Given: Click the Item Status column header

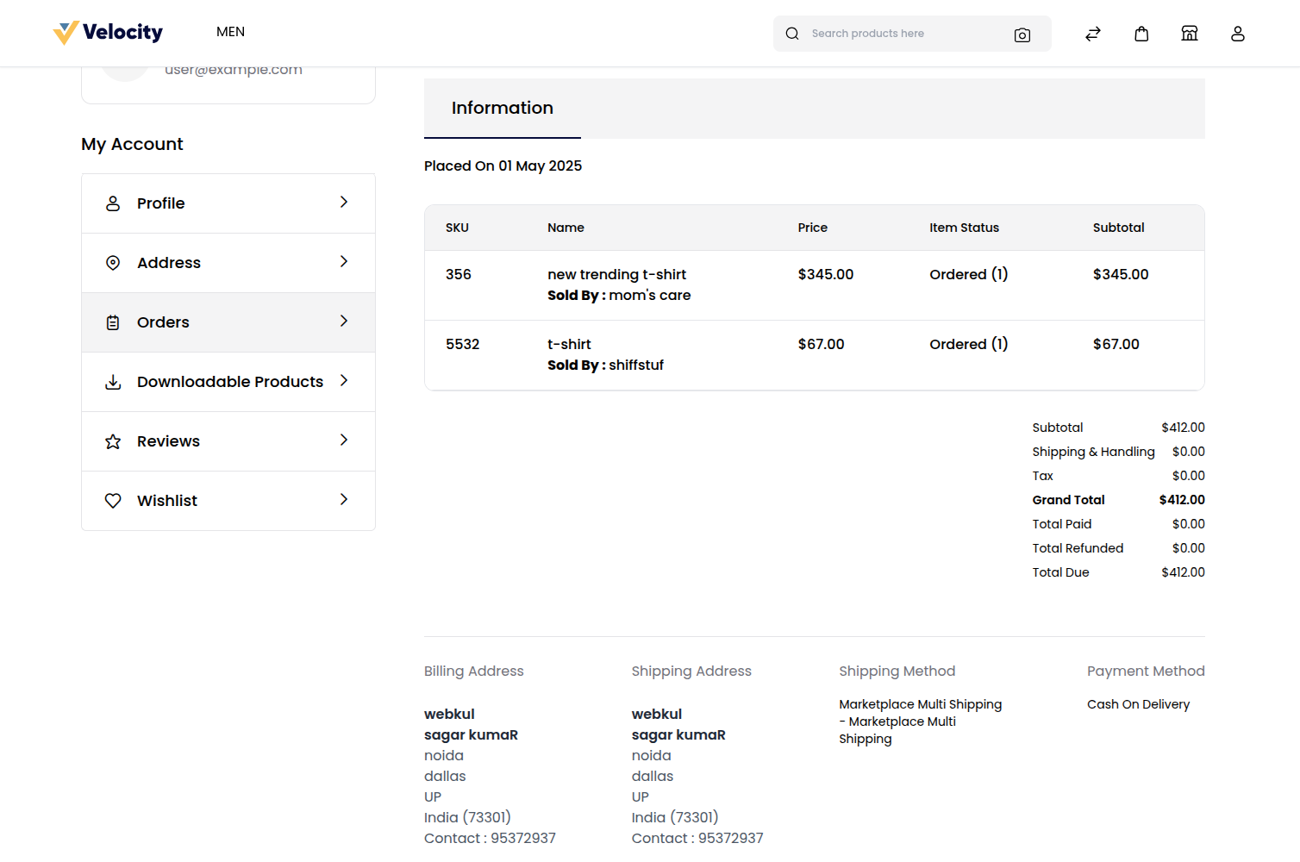Looking at the screenshot, I should (x=964, y=228).
